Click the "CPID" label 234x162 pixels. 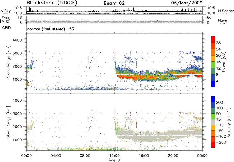click(x=6, y=28)
